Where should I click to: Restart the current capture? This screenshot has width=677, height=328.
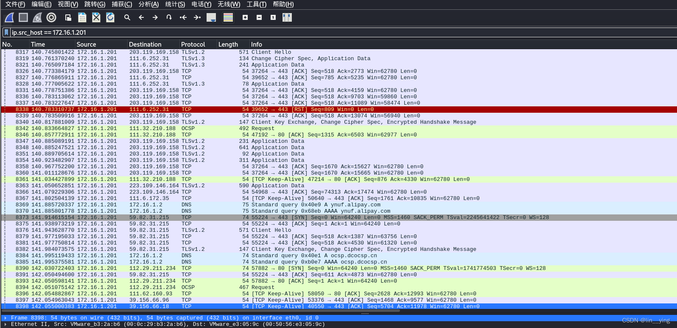pyautogui.click(x=37, y=17)
